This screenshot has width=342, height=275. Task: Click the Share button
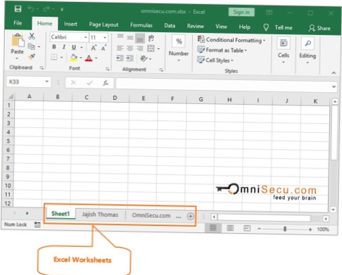click(x=319, y=28)
